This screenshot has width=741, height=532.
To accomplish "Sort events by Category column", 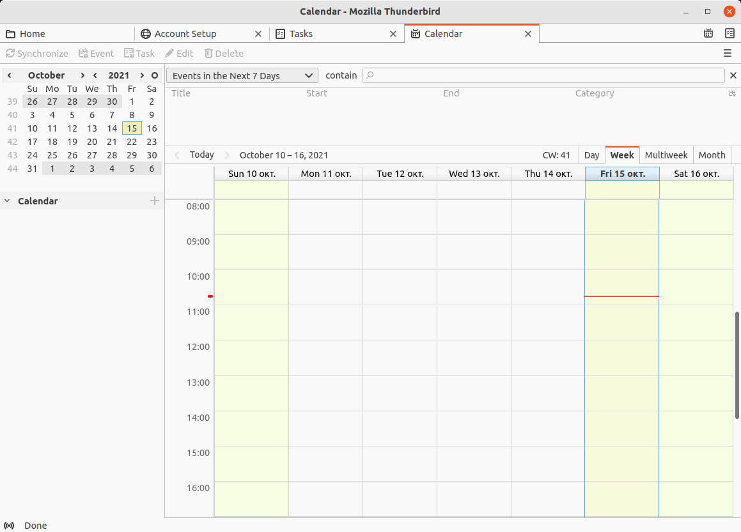I will [595, 93].
